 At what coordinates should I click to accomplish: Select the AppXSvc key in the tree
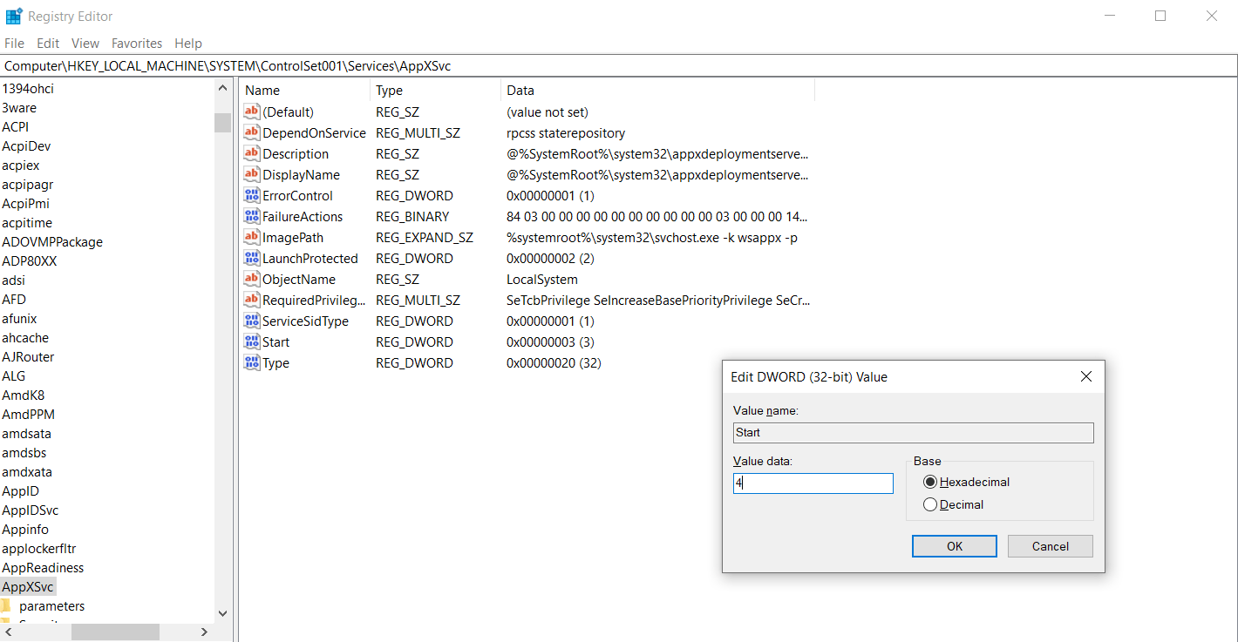click(x=28, y=587)
